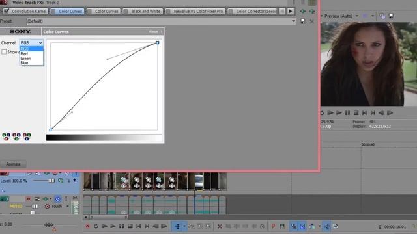417x234 pixels.
Task: Click the Animate button
Action: pyautogui.click(x=13, y=164)
